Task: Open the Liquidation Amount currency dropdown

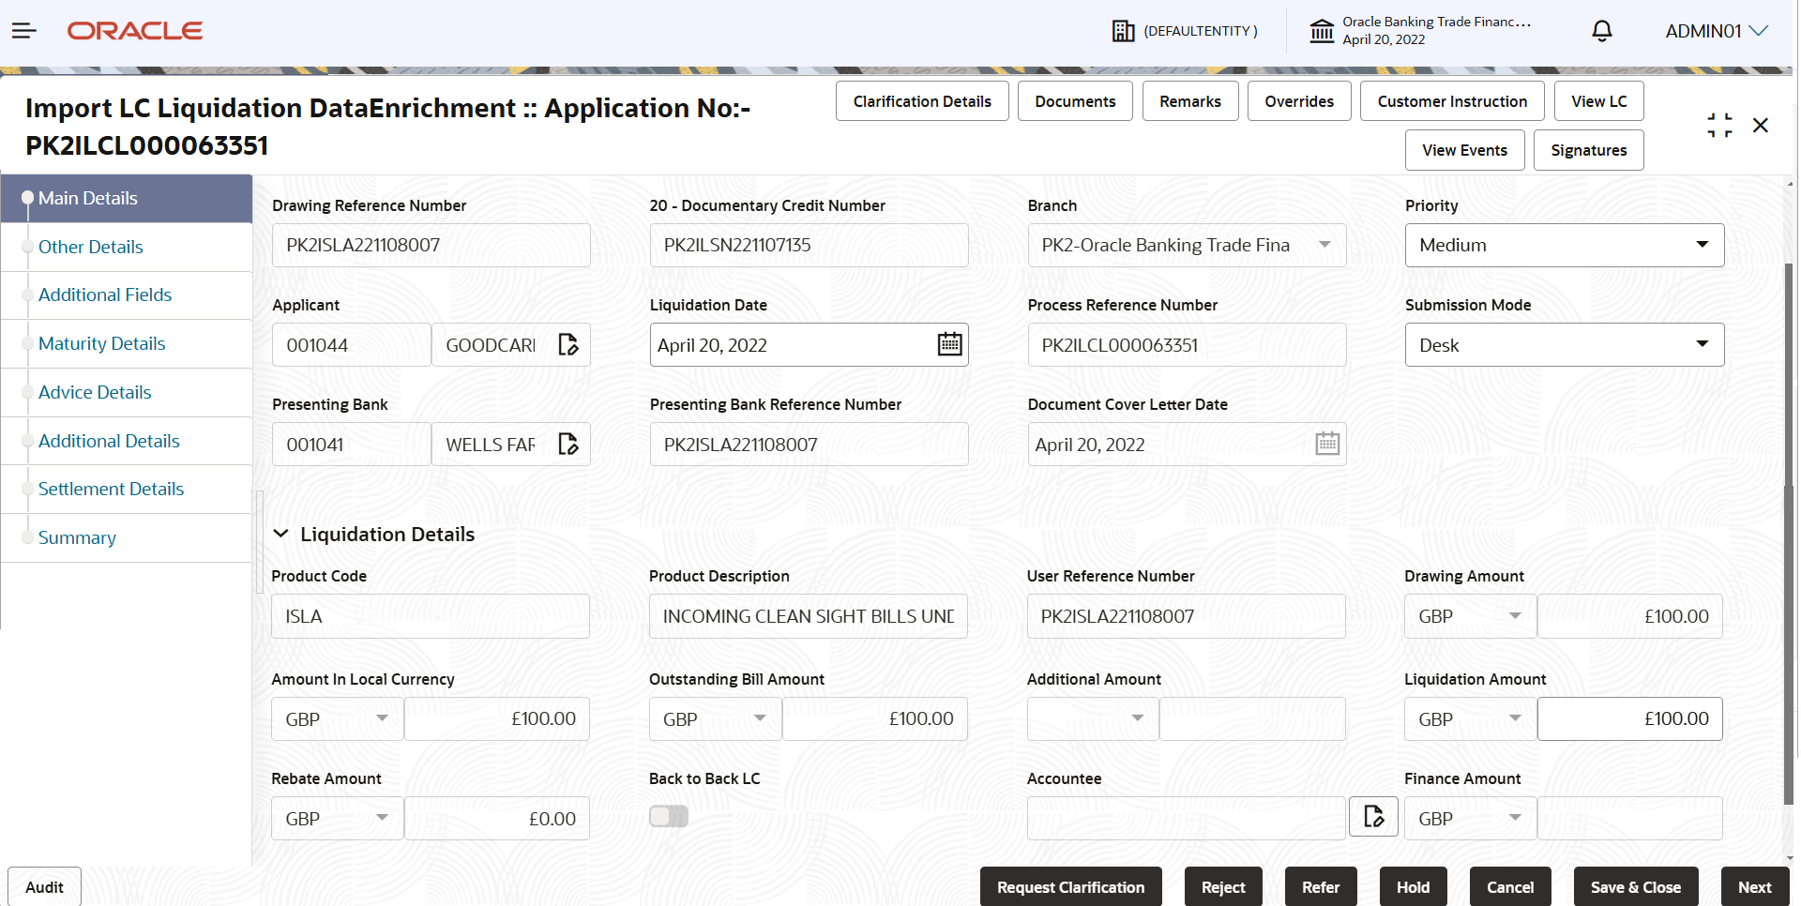Action: [1470, 719]
